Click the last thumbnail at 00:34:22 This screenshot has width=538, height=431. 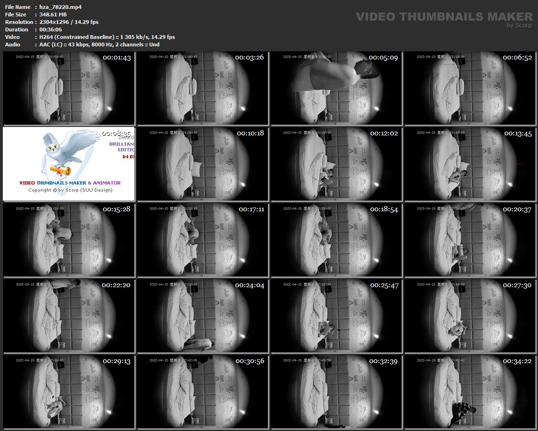click(x=470, y=392)
